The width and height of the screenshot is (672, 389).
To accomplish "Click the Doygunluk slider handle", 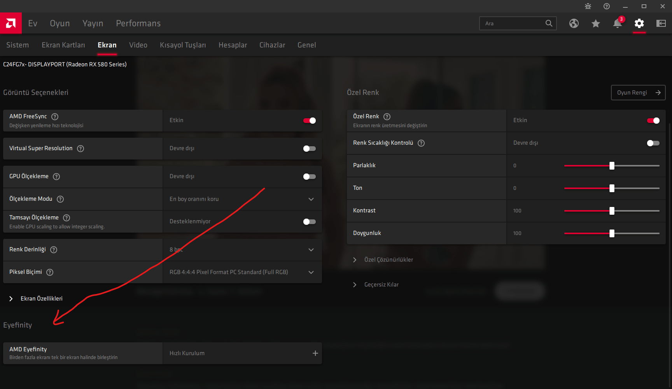I will click(612, 233).
